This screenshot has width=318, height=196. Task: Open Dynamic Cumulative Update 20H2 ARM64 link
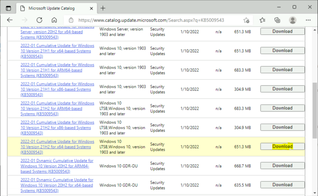point(57,166)
